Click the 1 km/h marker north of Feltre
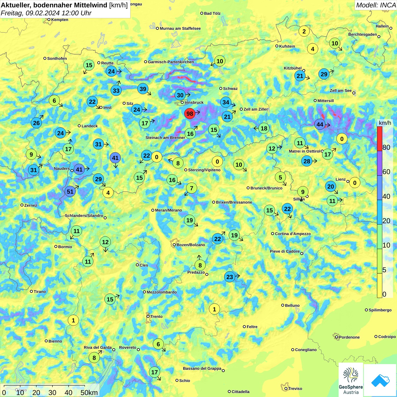Viewport: 397px width, 397px height. 214,309
